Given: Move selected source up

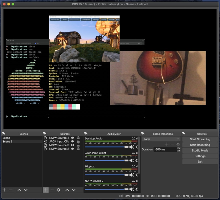Looking at the screenshot, I should pos(67,190).
